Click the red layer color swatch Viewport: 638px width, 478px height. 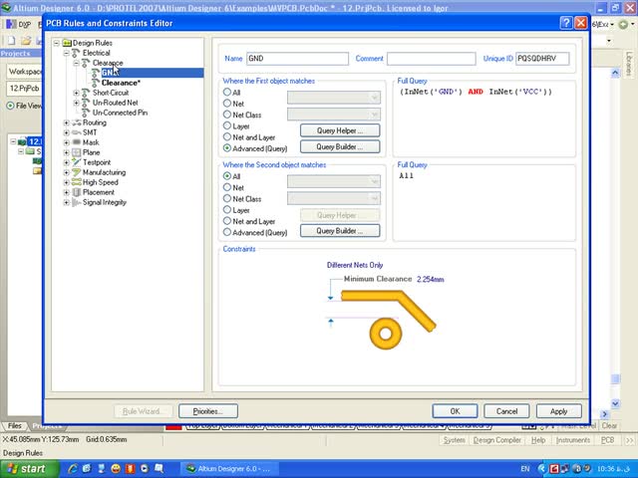click(173, 426)
